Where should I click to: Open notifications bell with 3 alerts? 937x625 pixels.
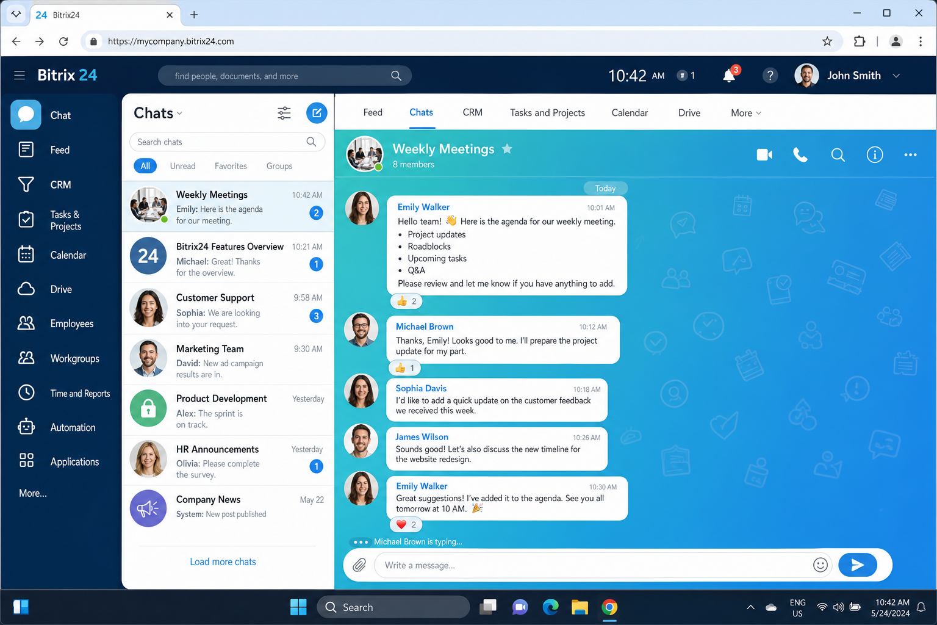(x=730, y=75)
